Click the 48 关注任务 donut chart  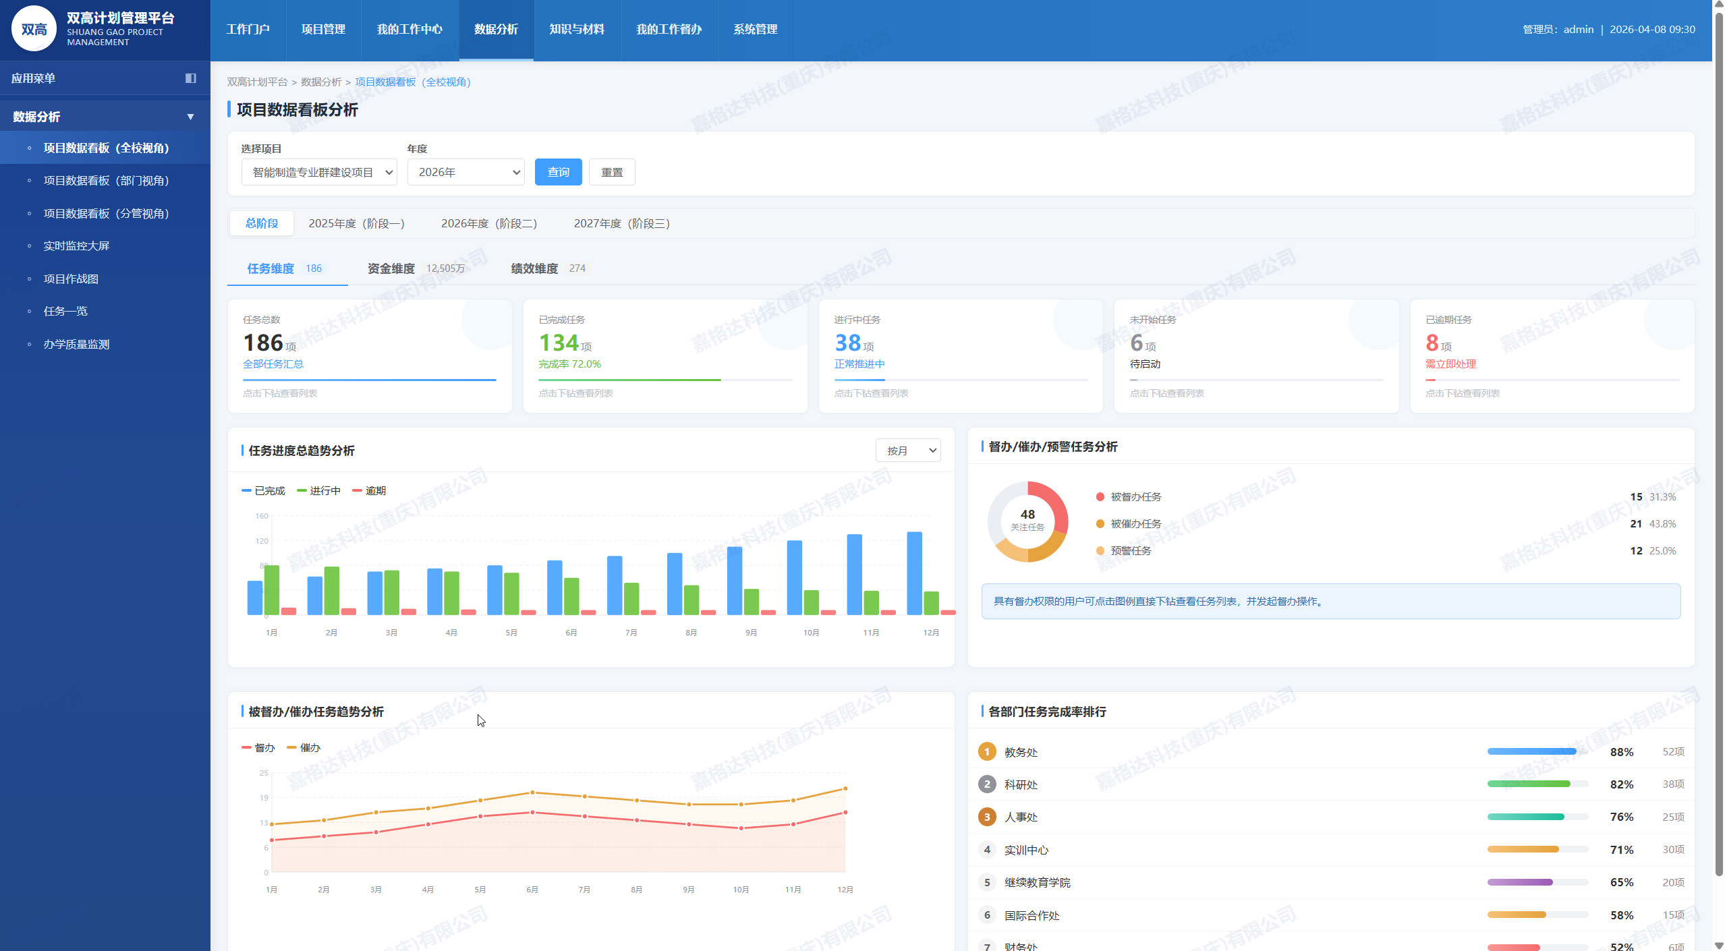tap(1027, 521)
